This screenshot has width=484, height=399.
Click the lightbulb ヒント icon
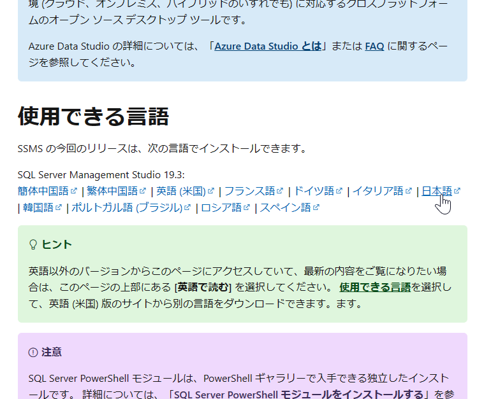33,244
